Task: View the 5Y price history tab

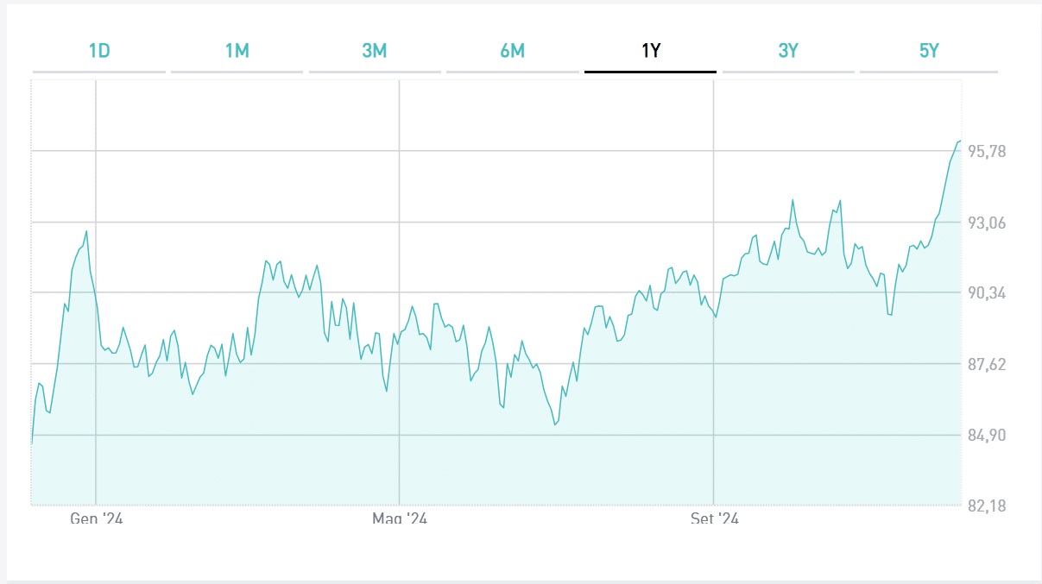Action: pyautogui.click(x=928, y=51)
